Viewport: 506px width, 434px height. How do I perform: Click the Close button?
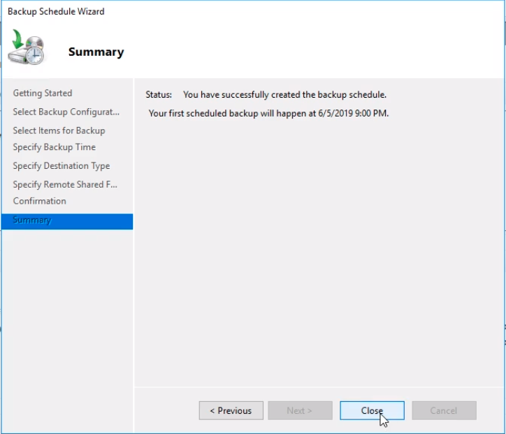click(372, 410)
